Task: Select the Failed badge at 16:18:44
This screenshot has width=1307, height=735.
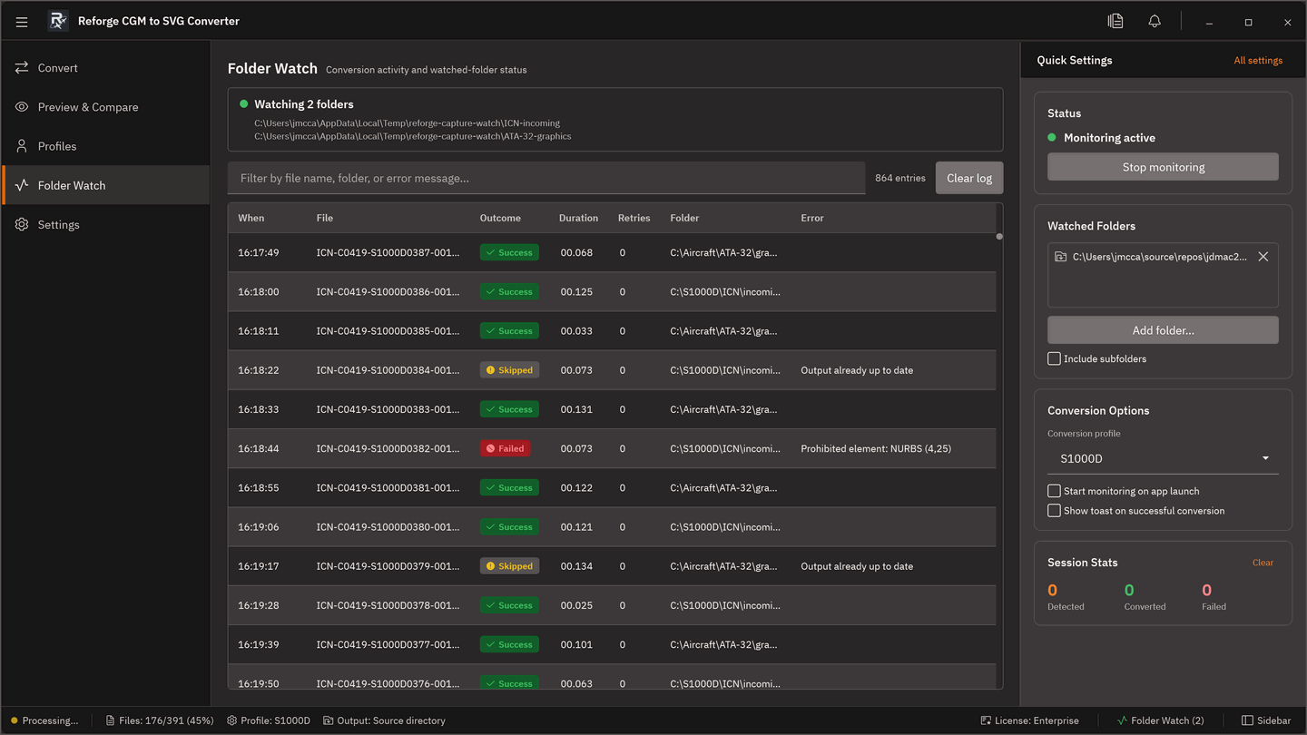Action: (505, 448)
